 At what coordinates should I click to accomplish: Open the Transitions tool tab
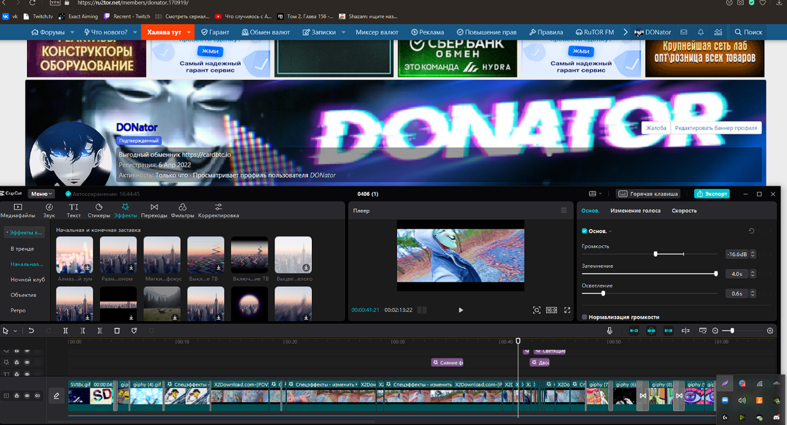154,211
